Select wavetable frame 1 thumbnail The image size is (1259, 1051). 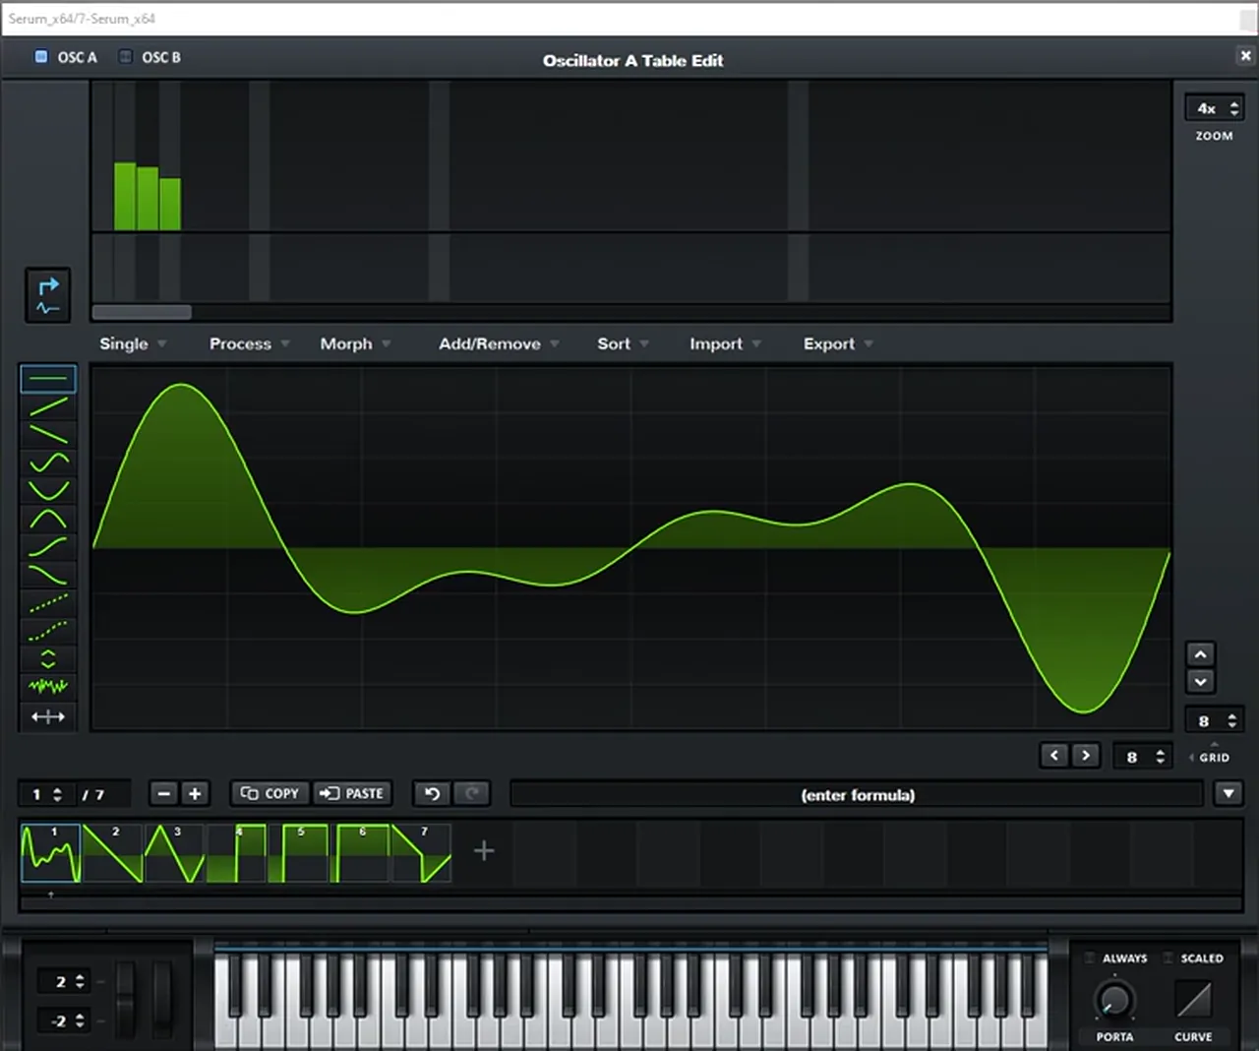[x=50, y=853]
